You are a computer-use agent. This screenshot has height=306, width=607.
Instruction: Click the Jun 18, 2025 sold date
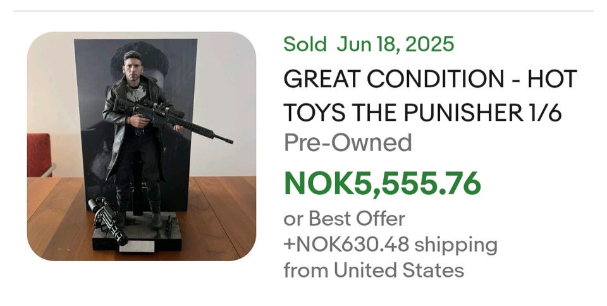point(395,45)
